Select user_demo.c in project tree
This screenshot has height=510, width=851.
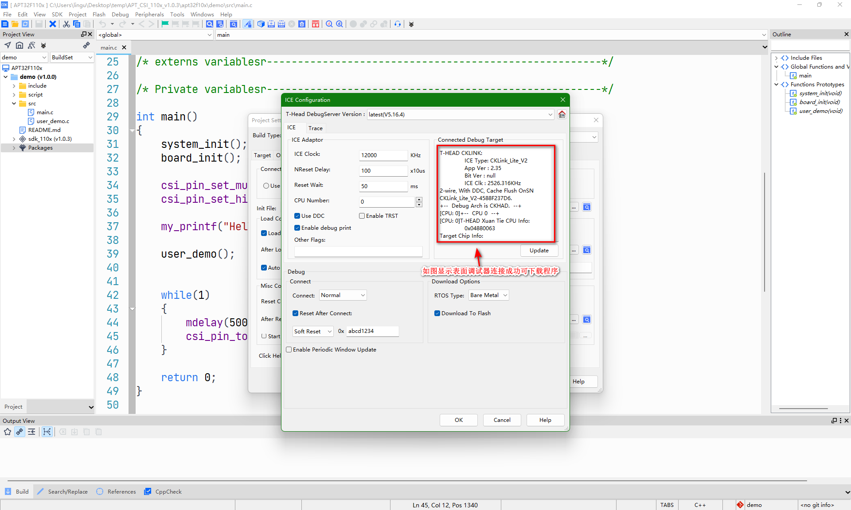click(53, 121)
